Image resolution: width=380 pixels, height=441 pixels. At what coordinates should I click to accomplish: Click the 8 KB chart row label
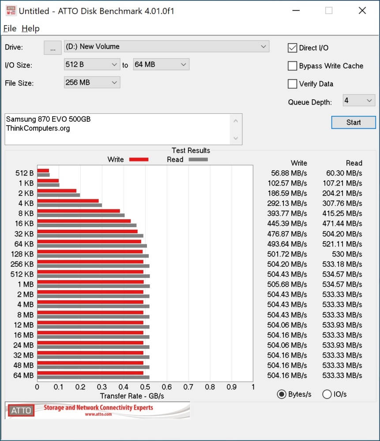(x=26, y=213)
